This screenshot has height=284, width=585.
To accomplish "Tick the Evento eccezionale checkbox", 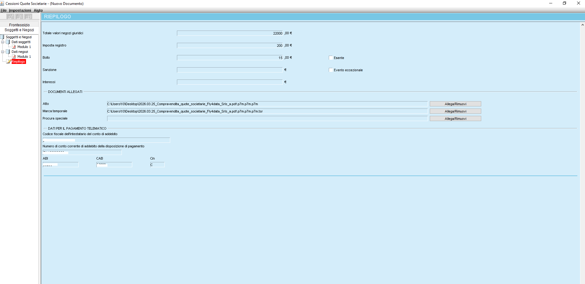I will (331, 70).
